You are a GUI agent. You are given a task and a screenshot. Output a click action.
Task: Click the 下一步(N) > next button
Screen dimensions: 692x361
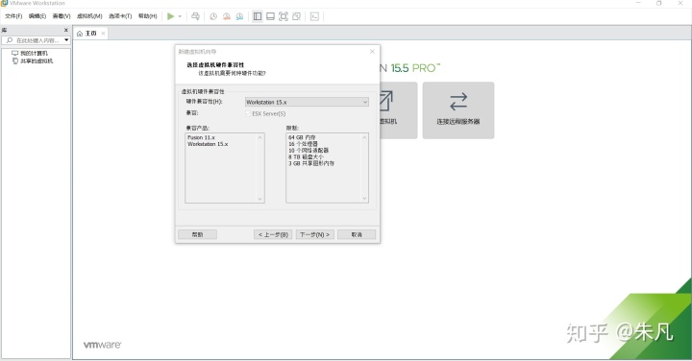[315, 234]
